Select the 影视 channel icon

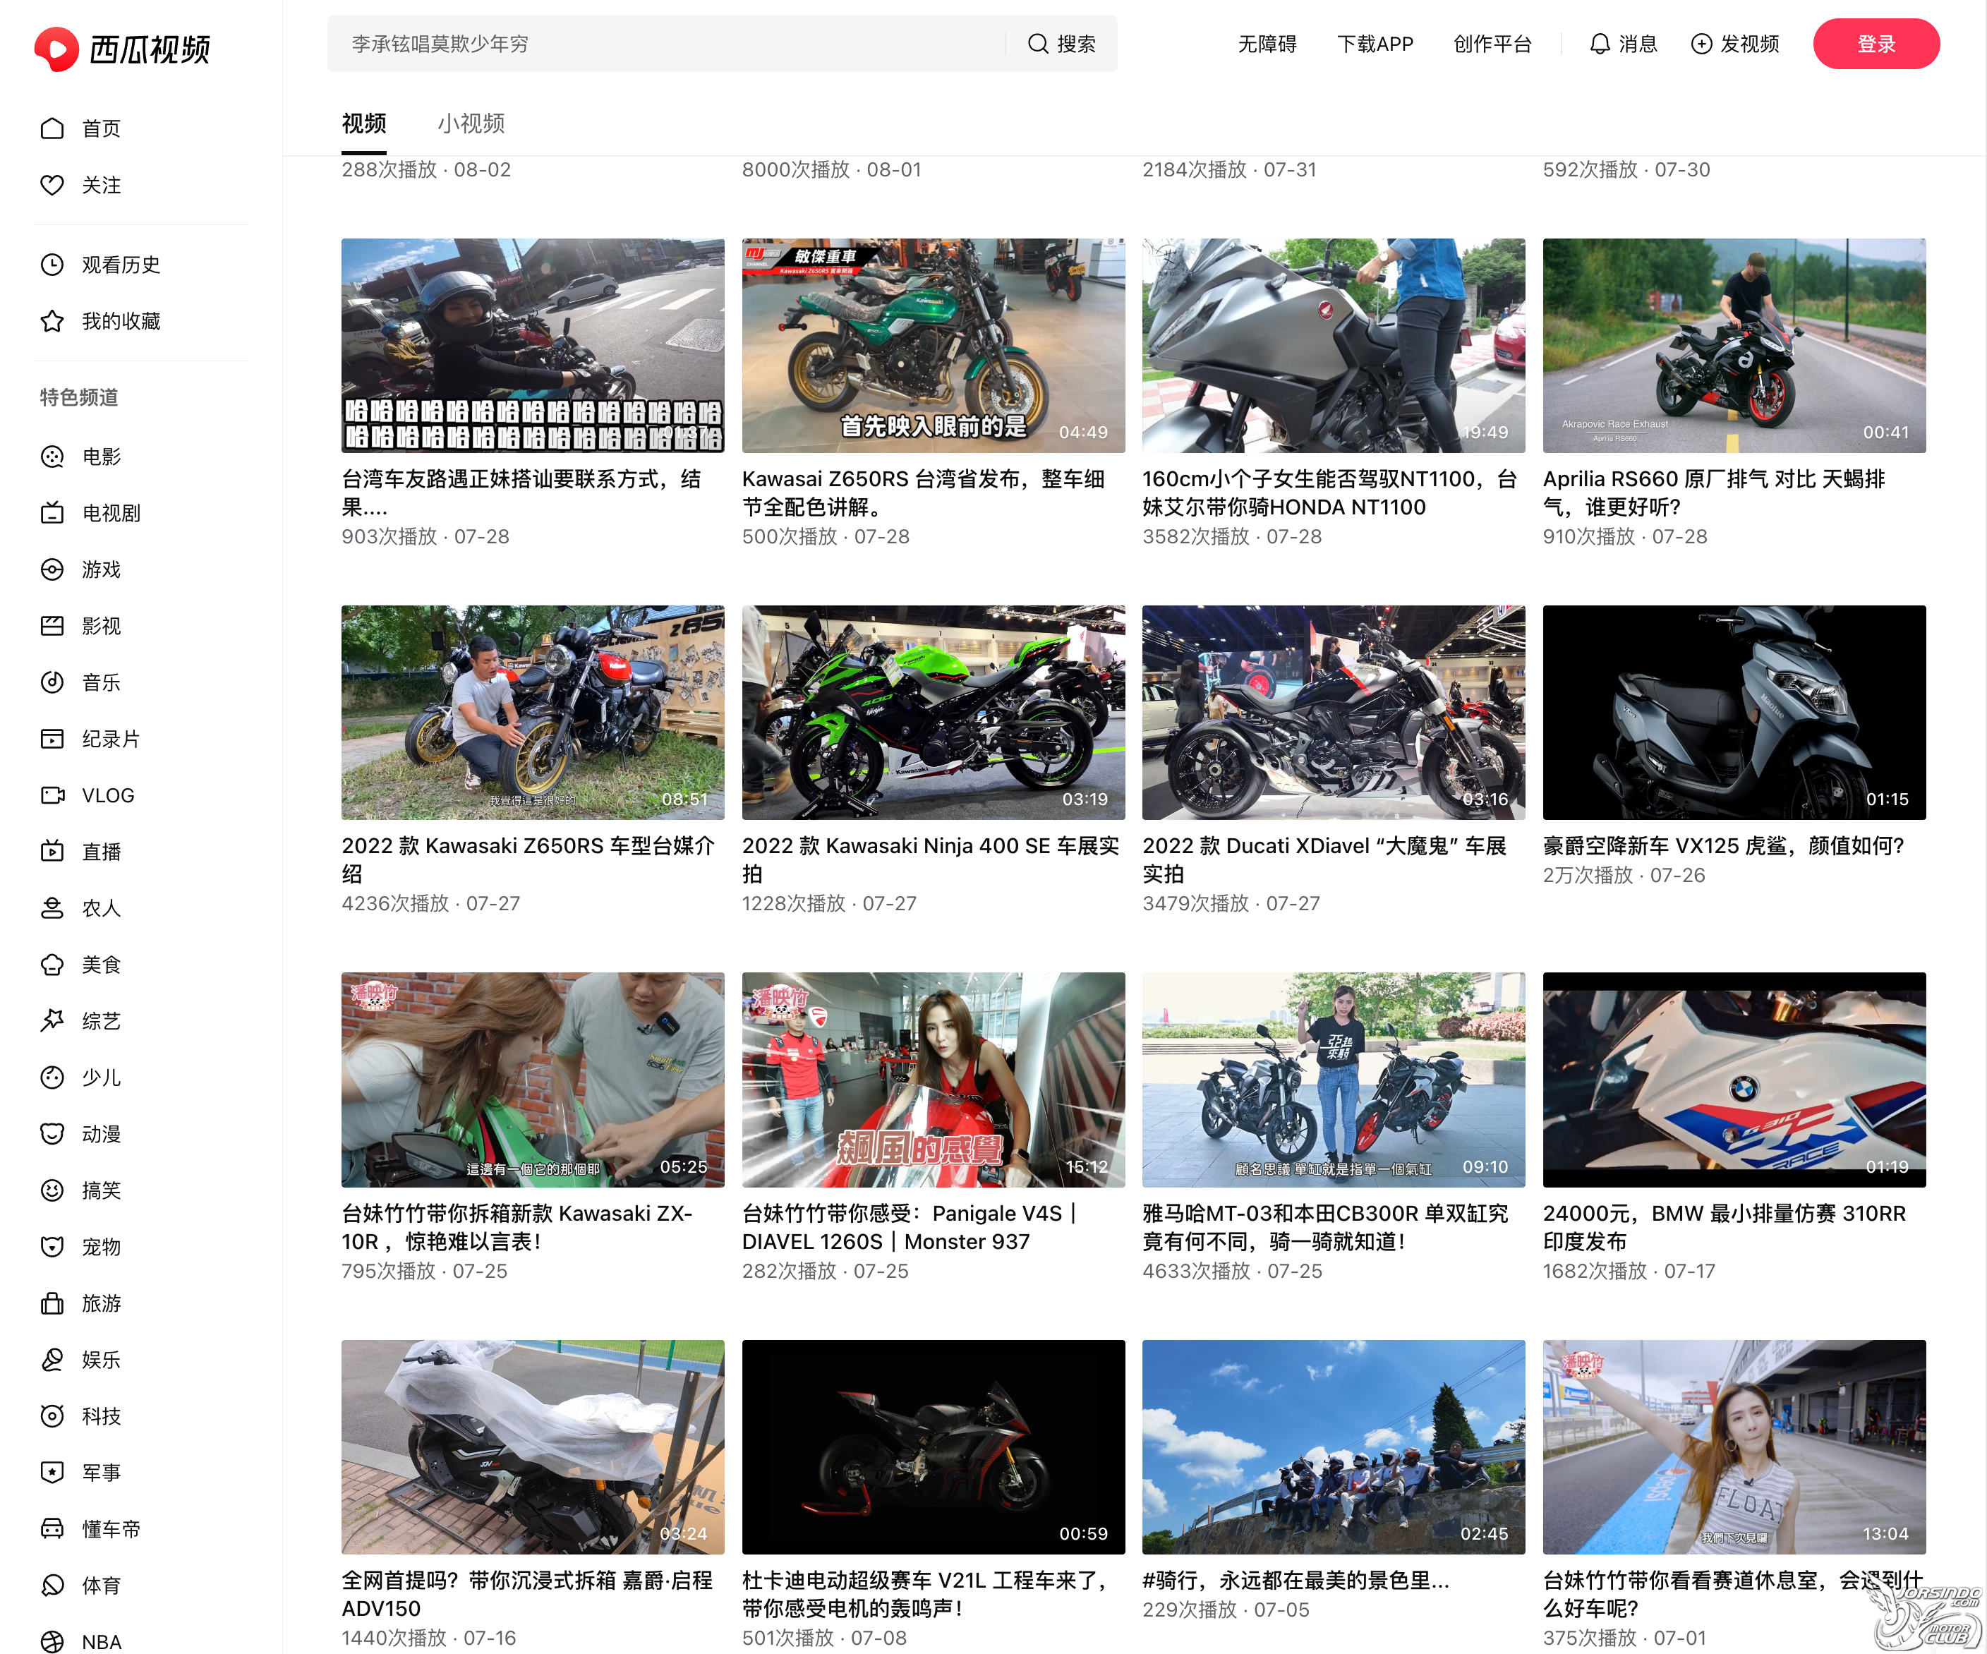tap(52, 627)
